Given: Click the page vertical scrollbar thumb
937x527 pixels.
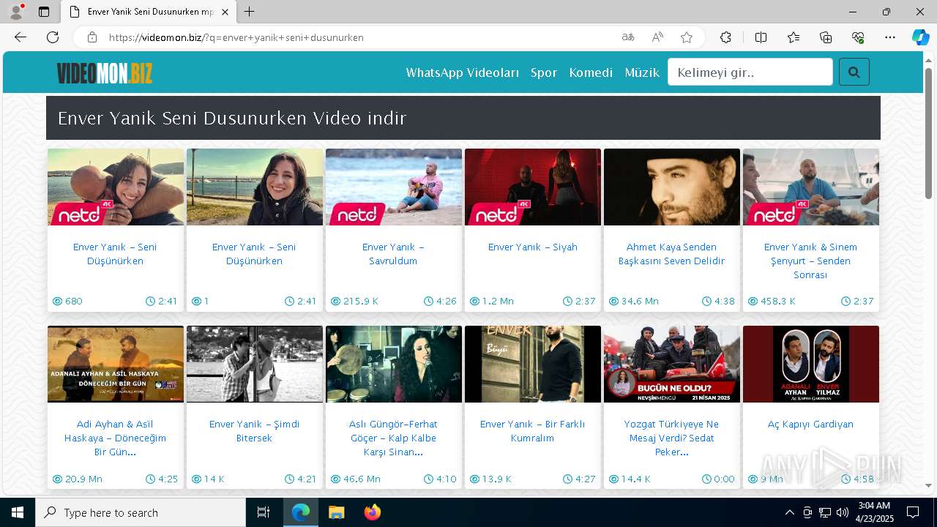Looking at the screenshot, I should click(929, 132).
